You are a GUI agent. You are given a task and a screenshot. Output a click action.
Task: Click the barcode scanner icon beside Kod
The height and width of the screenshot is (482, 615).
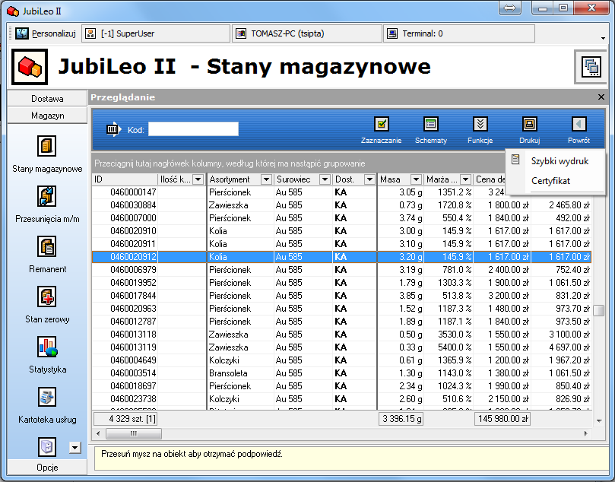click(114, 129)
